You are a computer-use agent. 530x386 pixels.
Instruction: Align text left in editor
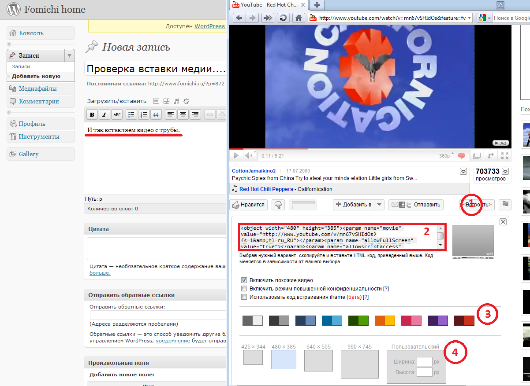click(x=171, y=114)
